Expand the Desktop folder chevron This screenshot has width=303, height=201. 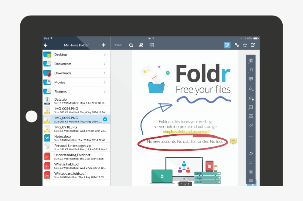click(x=105, y=54)
